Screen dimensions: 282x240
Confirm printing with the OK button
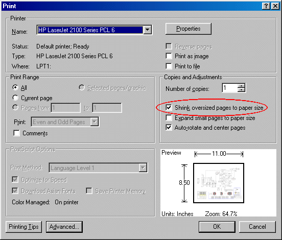click(x=217, y=227)
